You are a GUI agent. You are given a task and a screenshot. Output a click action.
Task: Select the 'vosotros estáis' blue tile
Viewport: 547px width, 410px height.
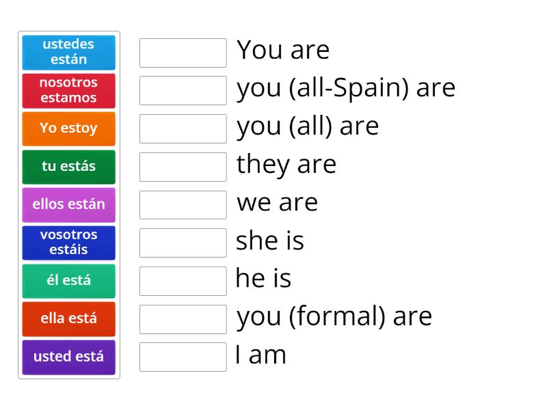pyautogui.click(x=68, y=243)
